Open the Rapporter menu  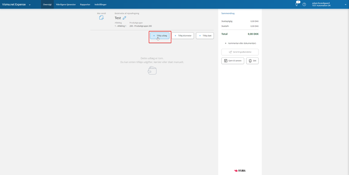(x=85, y=5)
